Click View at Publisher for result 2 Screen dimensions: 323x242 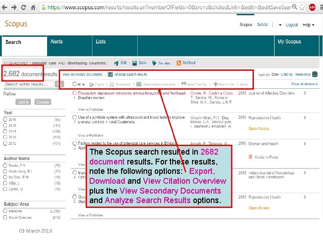pyautogui.click(x=91, y=135)
